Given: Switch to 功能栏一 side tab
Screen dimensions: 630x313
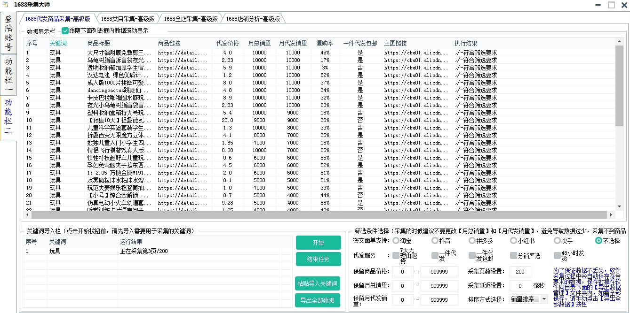Looking at the screenshot, I should click(8, 76).
